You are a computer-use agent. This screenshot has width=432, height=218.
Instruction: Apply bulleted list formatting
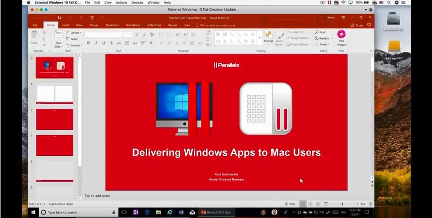[161, 35]
